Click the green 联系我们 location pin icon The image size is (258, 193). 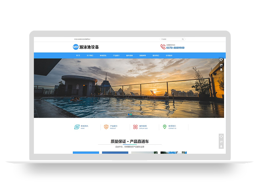(164, 126)
